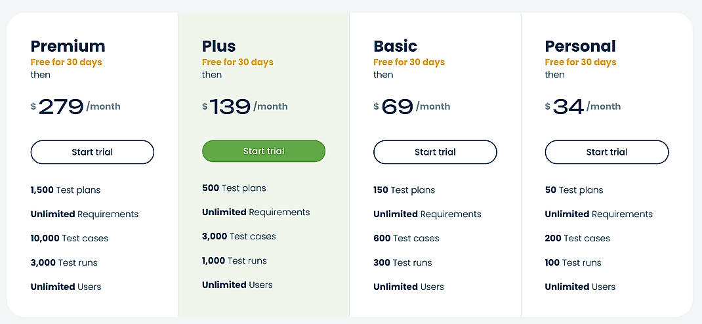Click the Basic plan heading
702x324 pixels.
pyautogui.click(x=395, y=46)
